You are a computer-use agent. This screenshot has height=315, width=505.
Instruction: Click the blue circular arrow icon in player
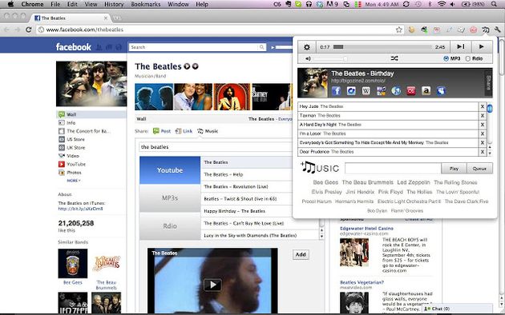point(351,91)
